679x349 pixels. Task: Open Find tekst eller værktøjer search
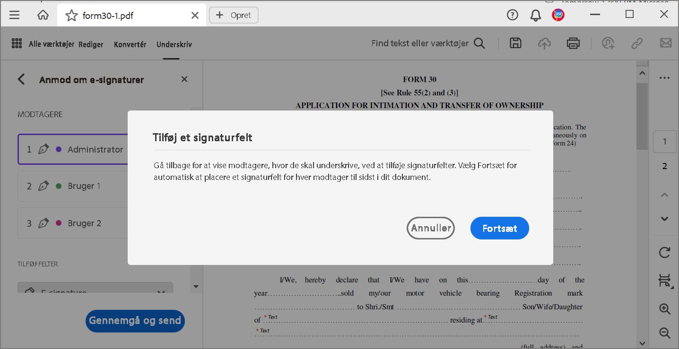point(479,43)
